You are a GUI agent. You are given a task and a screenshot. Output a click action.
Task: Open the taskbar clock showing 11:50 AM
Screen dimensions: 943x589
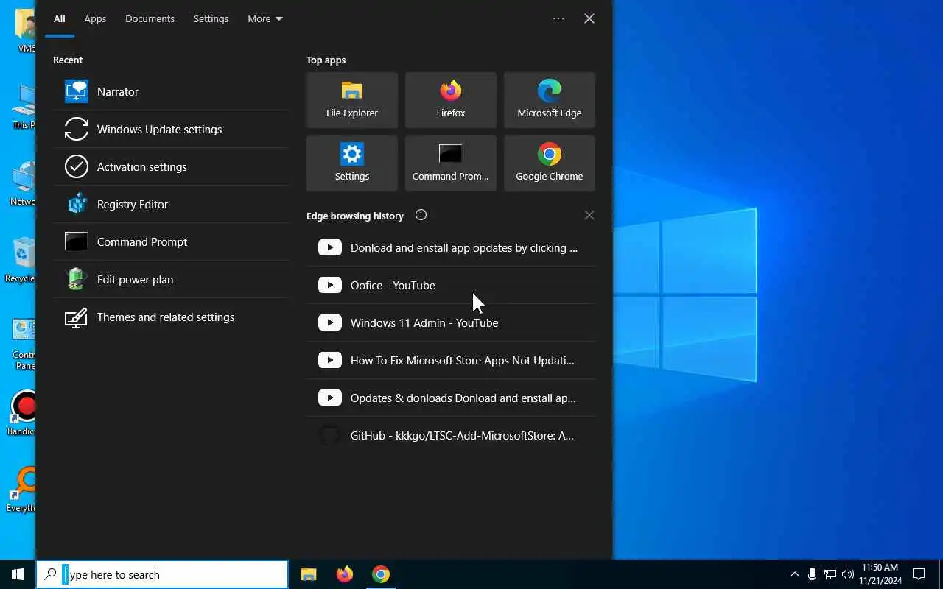(880, 574)
